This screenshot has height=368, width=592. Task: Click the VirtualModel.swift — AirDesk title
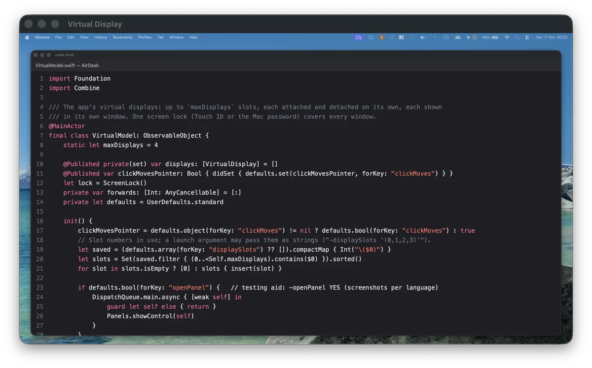[x=67, y=66]
